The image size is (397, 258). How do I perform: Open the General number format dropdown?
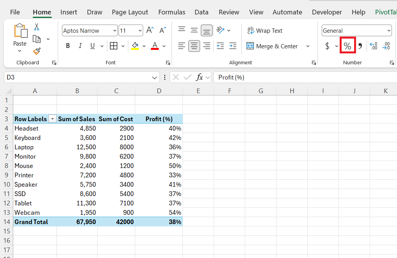[x=389, y=31]
